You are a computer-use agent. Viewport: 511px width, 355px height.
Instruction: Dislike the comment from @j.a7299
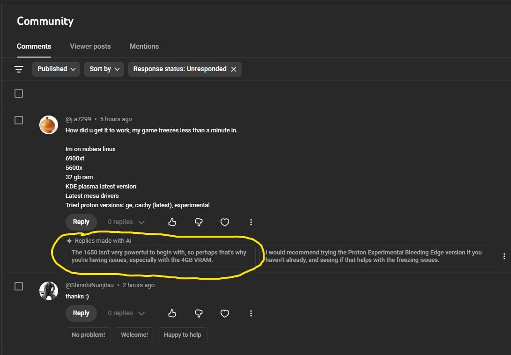click(199, 222)
